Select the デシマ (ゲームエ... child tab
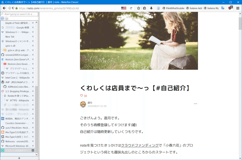242x160 pixels. tap(18, 69)
